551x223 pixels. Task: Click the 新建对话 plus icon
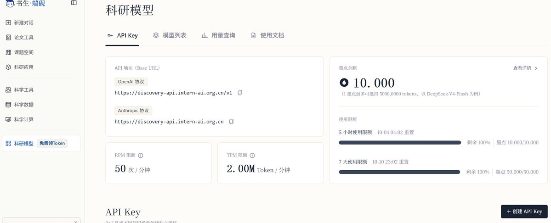point(8,23)
